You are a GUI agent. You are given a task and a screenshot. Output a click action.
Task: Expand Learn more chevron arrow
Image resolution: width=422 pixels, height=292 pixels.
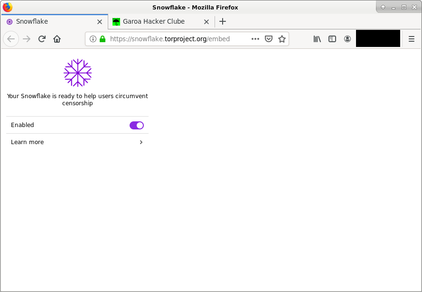point(141,142)
